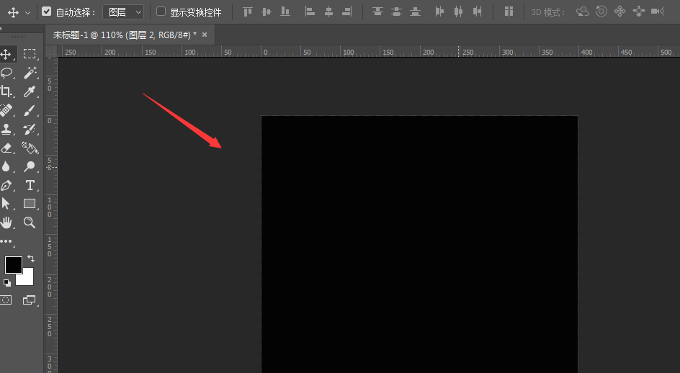680x373 pixels.
Task: Switch to the 未标题-1 document tab
Action: (124, 35)
